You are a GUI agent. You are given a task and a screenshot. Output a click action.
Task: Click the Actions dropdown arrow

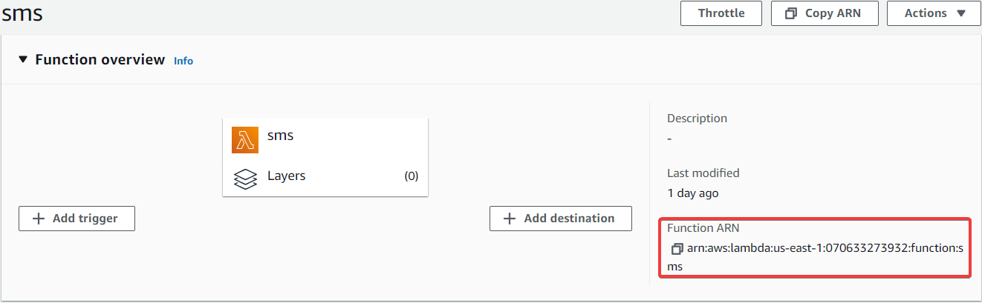(960, 13)
